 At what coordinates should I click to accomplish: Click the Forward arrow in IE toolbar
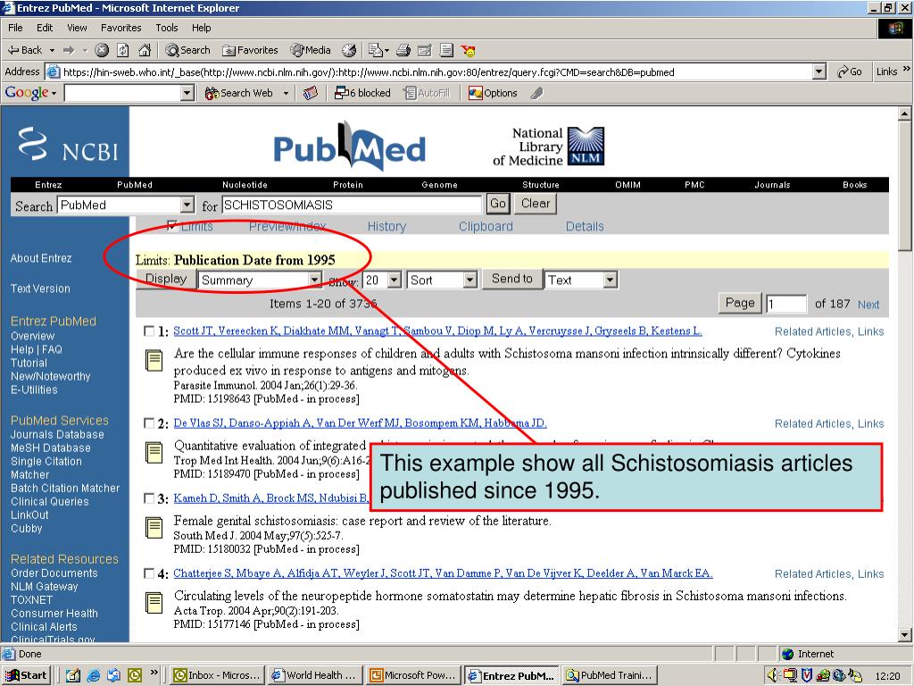tap(69, 50)
